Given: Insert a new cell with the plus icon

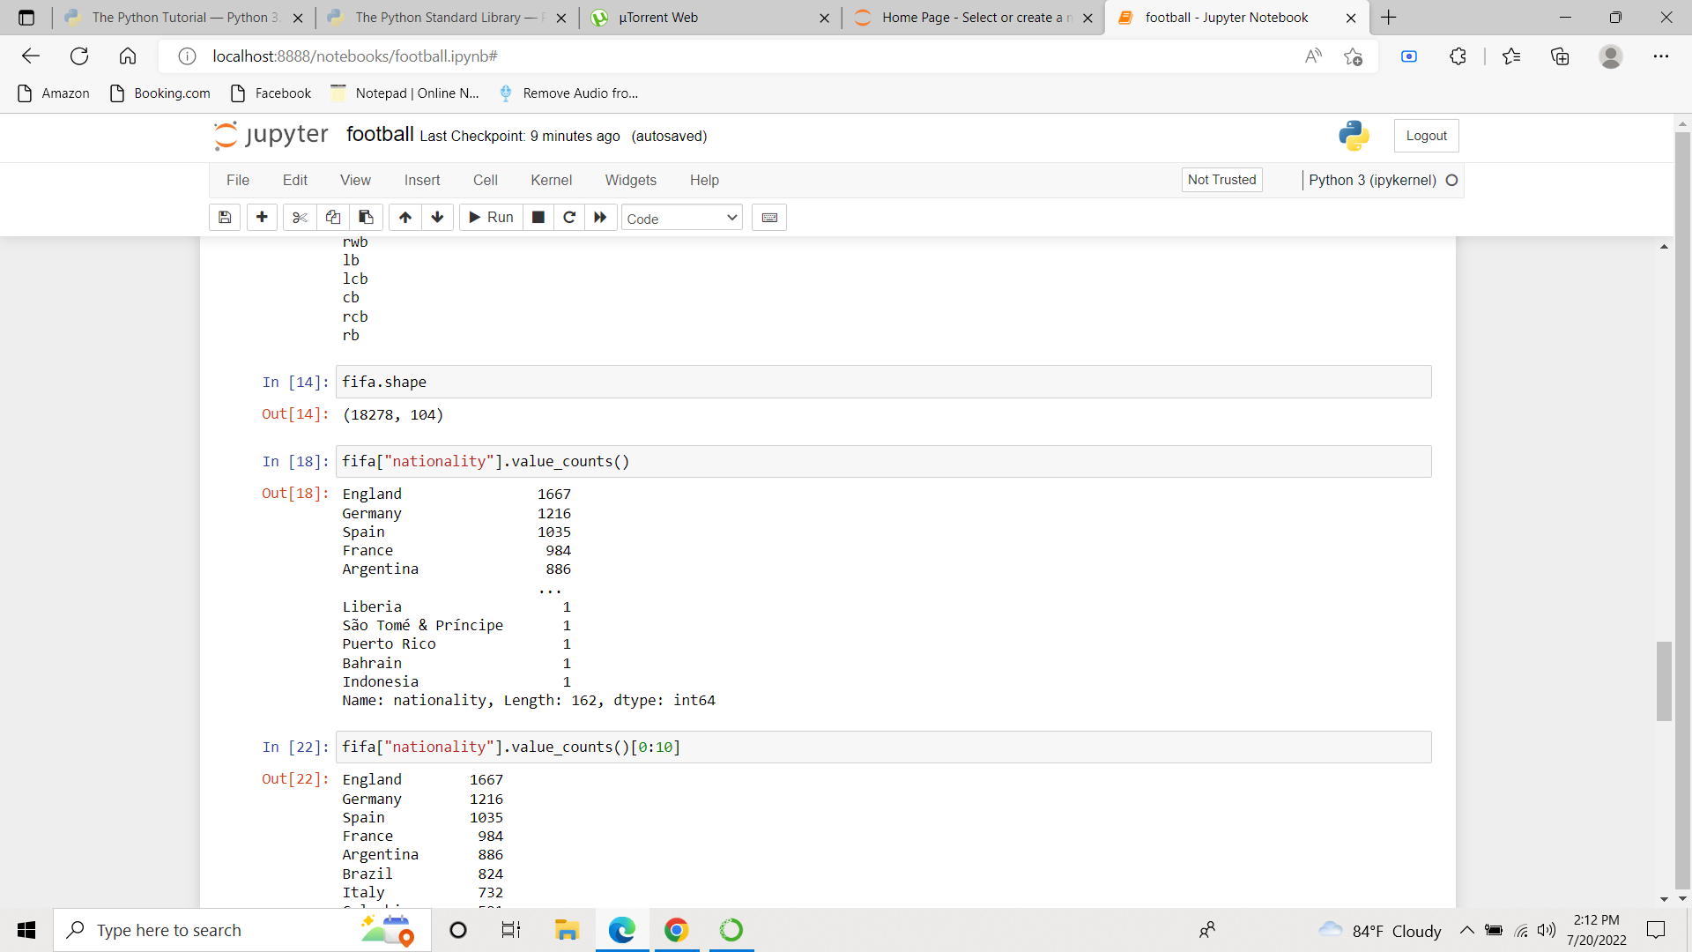Looking at the screenshot, I should pyautogui.click(x=262, y=217).
